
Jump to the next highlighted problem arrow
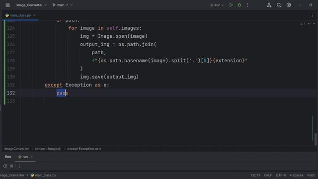click(x=314, y=24)
